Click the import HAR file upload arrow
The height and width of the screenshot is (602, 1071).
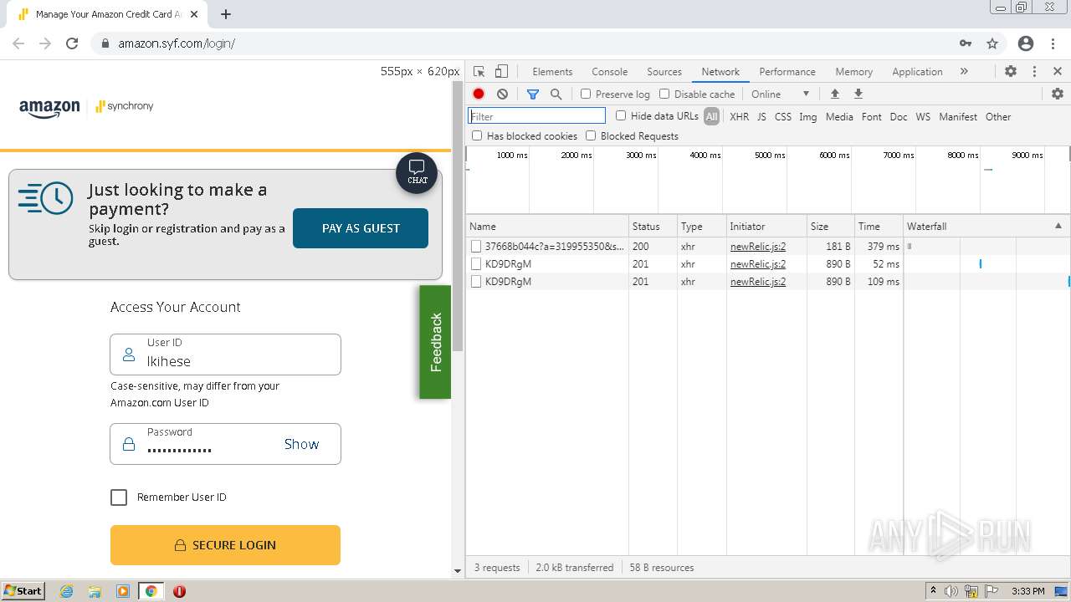point(834,94)
